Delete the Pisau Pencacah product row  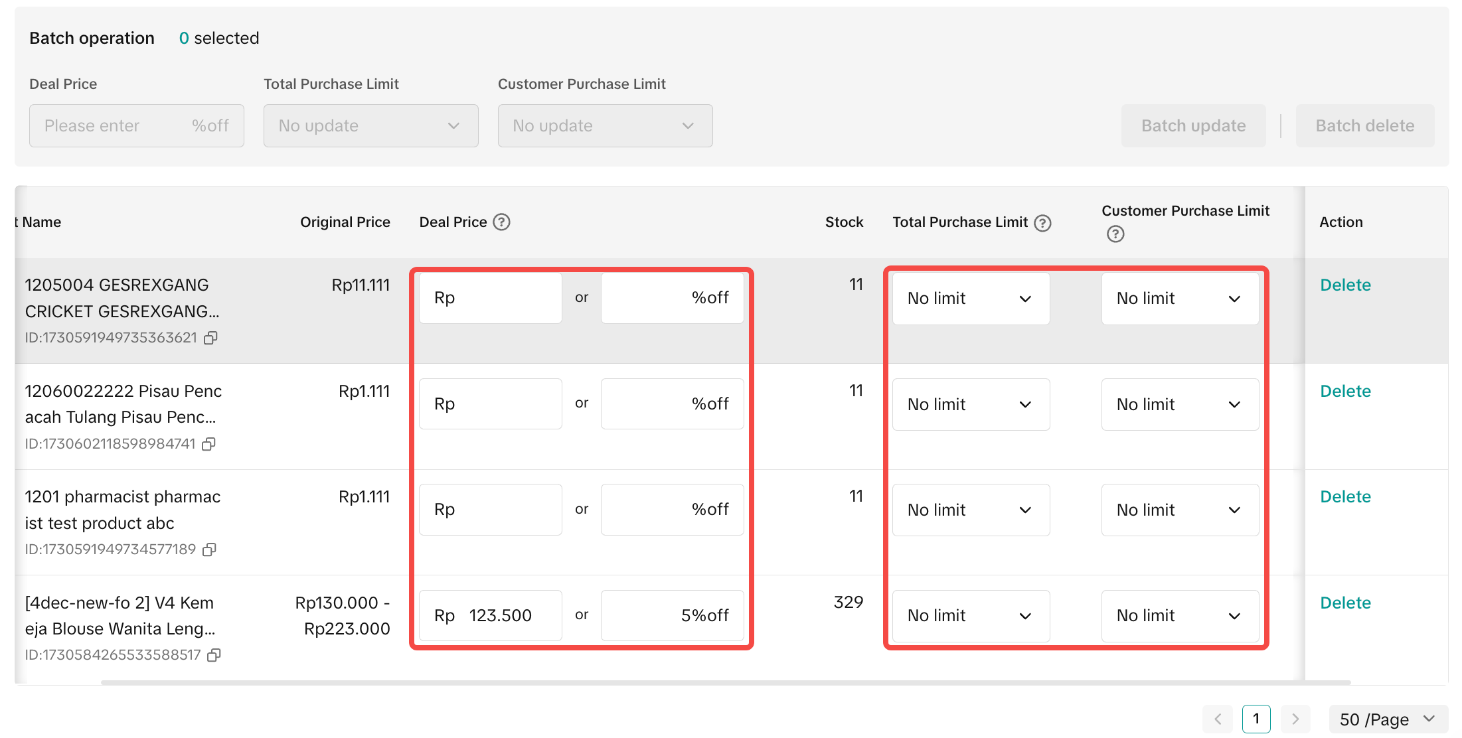point(1345,392)
